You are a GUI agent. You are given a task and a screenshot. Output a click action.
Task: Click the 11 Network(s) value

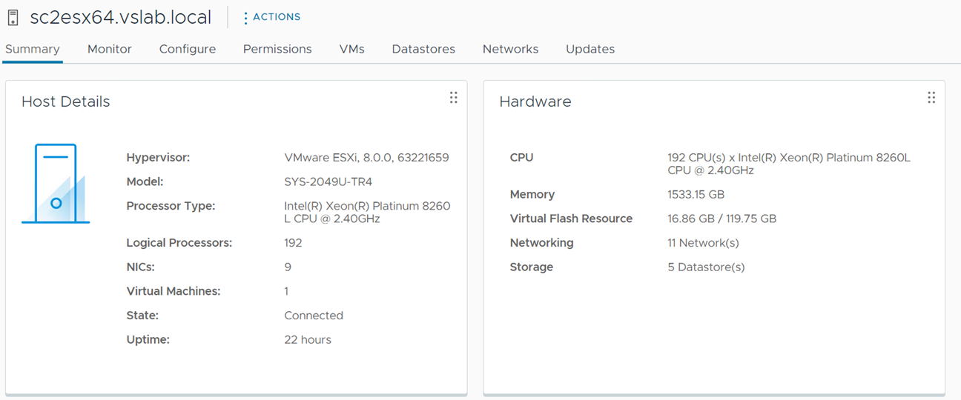tap(703, 243)
